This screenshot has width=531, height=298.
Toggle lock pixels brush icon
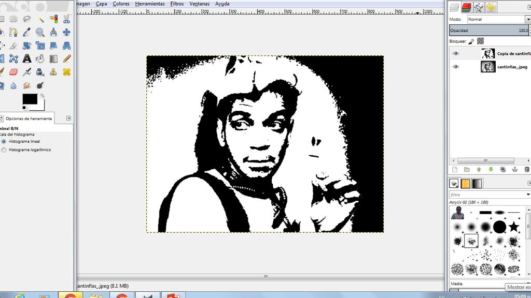[471, 41]
